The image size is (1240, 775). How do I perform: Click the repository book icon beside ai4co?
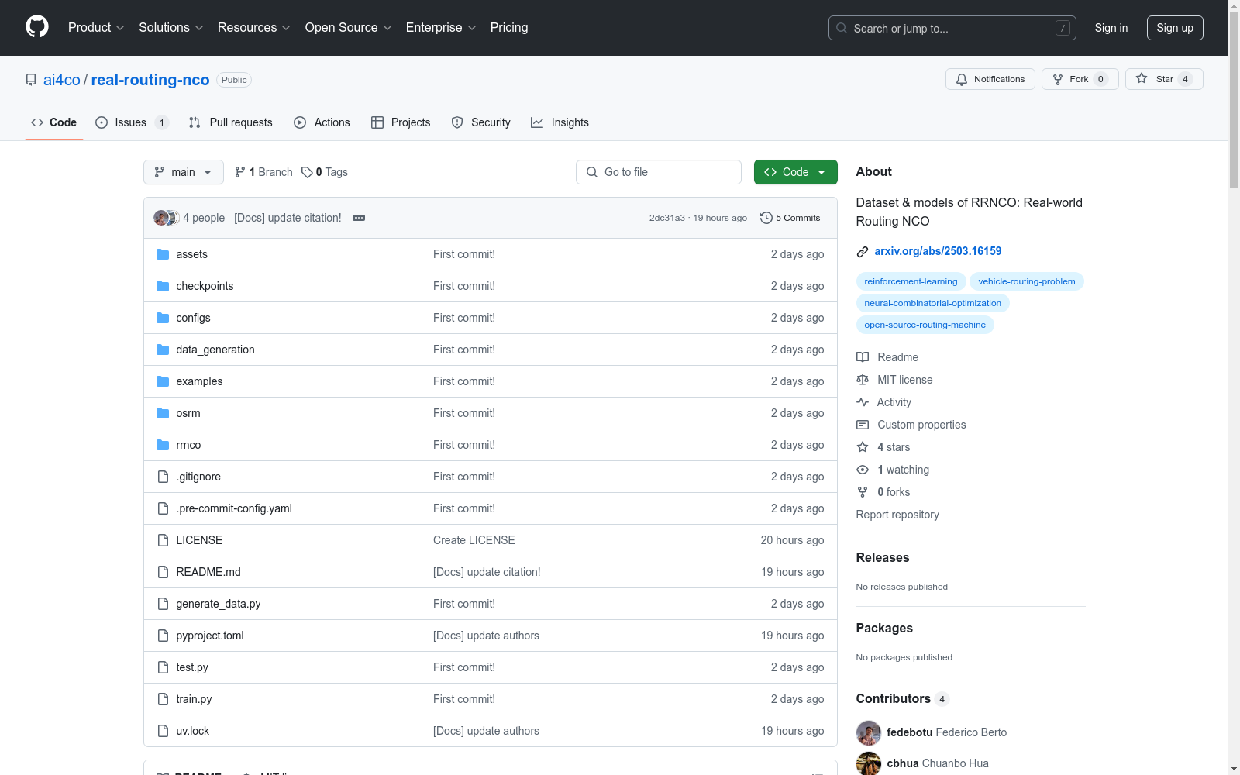coord(31,80)
